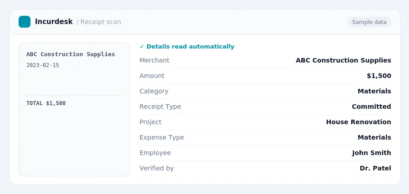Select the verifier Dr. Patel value
The height and width of the screenshot is (194, 409).
[375, 168]
